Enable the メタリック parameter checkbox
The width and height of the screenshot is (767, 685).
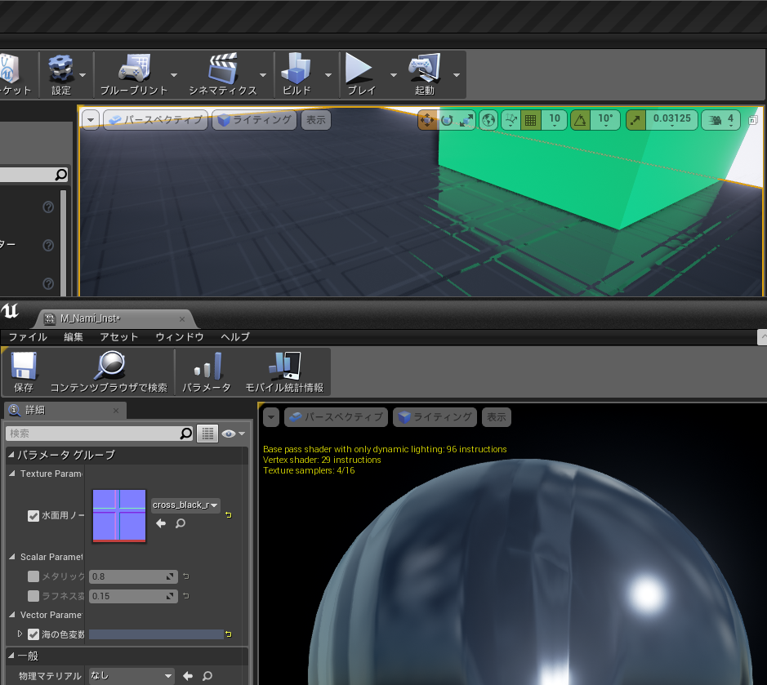click(33, 576)
